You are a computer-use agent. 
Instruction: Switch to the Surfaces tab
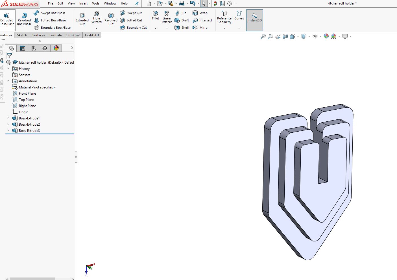coord(39,35)
